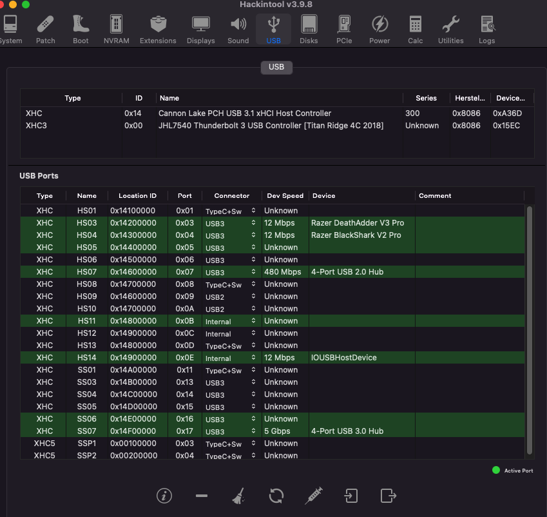Click the export USB configuration icon

(x=388, y=495)
